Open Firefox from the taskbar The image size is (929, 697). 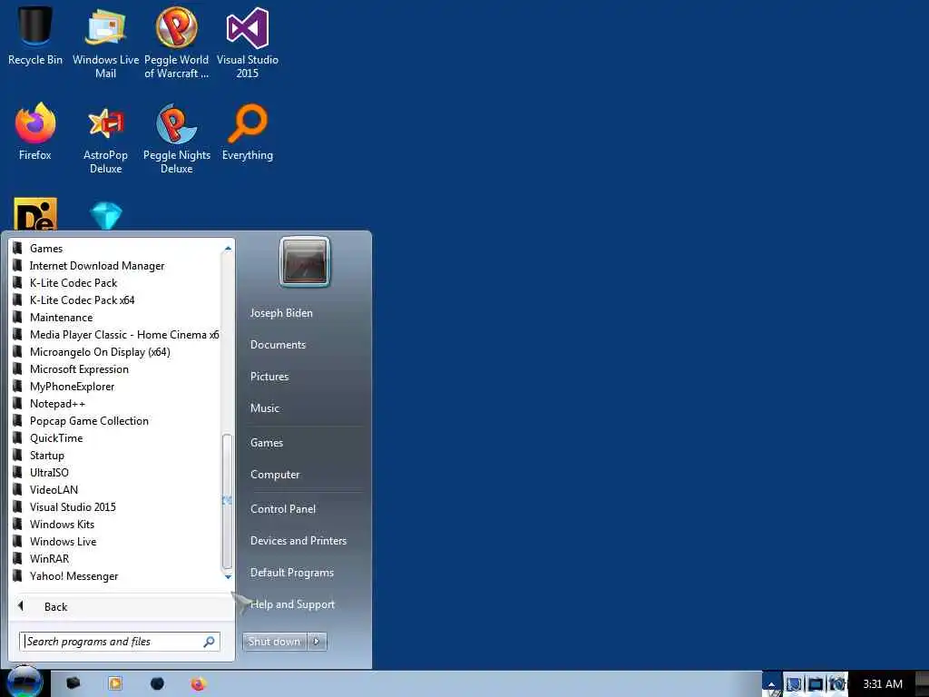pos(198,684)
